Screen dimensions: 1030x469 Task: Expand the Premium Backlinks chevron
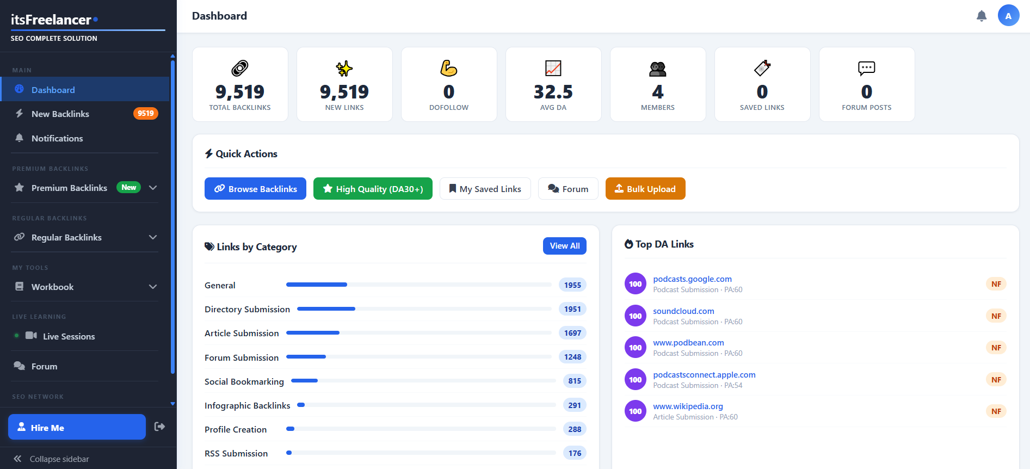(153, 188)
